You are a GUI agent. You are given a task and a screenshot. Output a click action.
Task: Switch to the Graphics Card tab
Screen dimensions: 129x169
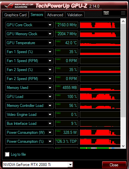coord(16,15)
